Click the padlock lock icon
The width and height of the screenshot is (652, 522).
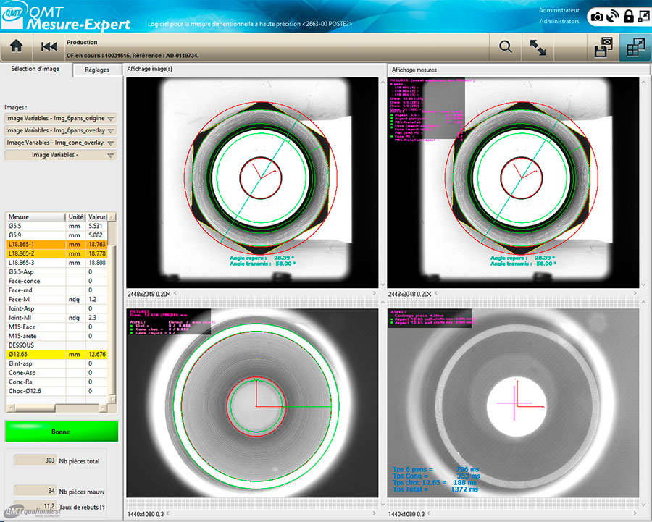click(x=628, y=16)
